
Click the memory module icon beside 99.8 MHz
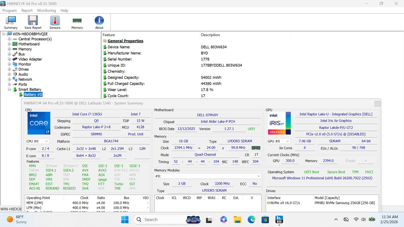(256, 148)
